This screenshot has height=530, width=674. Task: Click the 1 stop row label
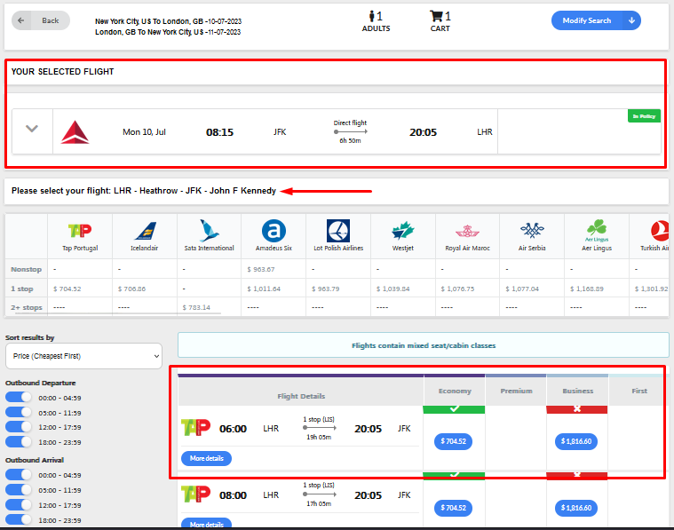tap(22, 289)
